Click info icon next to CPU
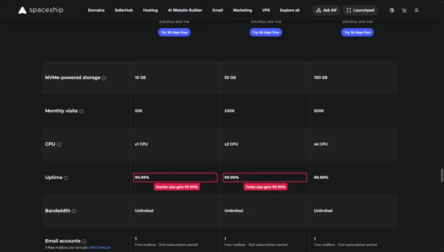 click(x=59, y=145)
